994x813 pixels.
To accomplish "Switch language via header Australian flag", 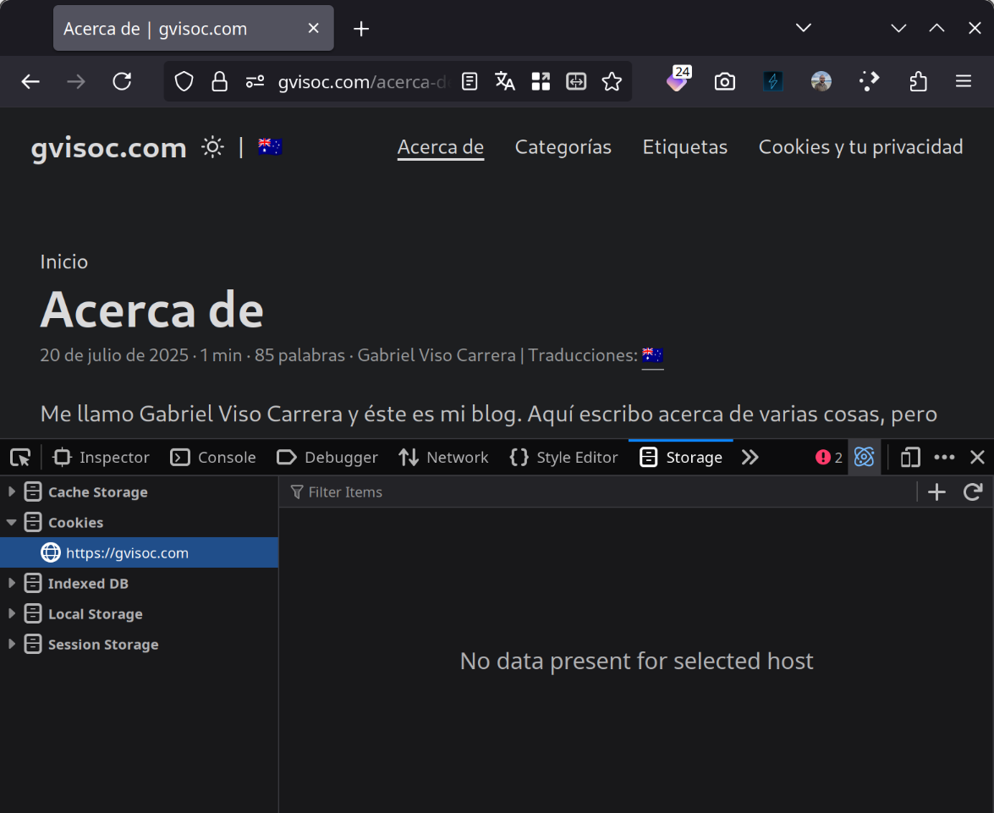I will (270, 147).
